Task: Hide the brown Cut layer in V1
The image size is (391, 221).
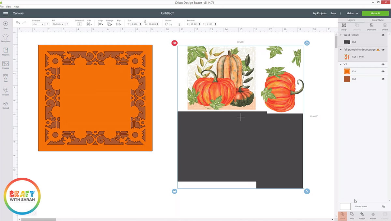Action: tap(383, 79)
